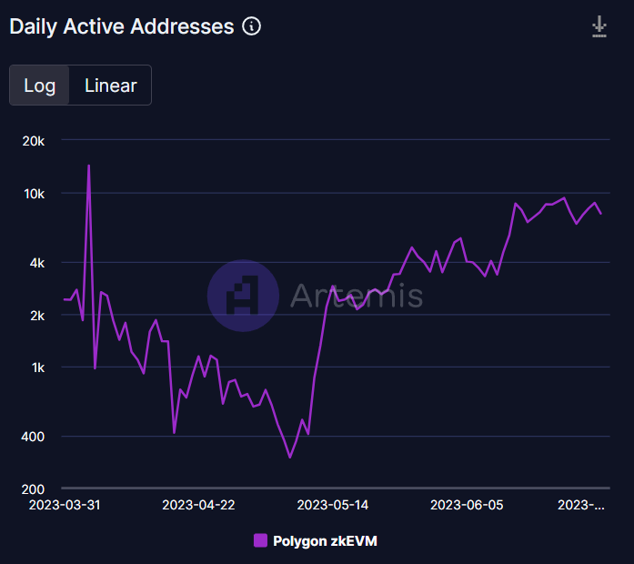Select the 1k y-axis label
Viewport: 634px width, 564px height.
38,368
